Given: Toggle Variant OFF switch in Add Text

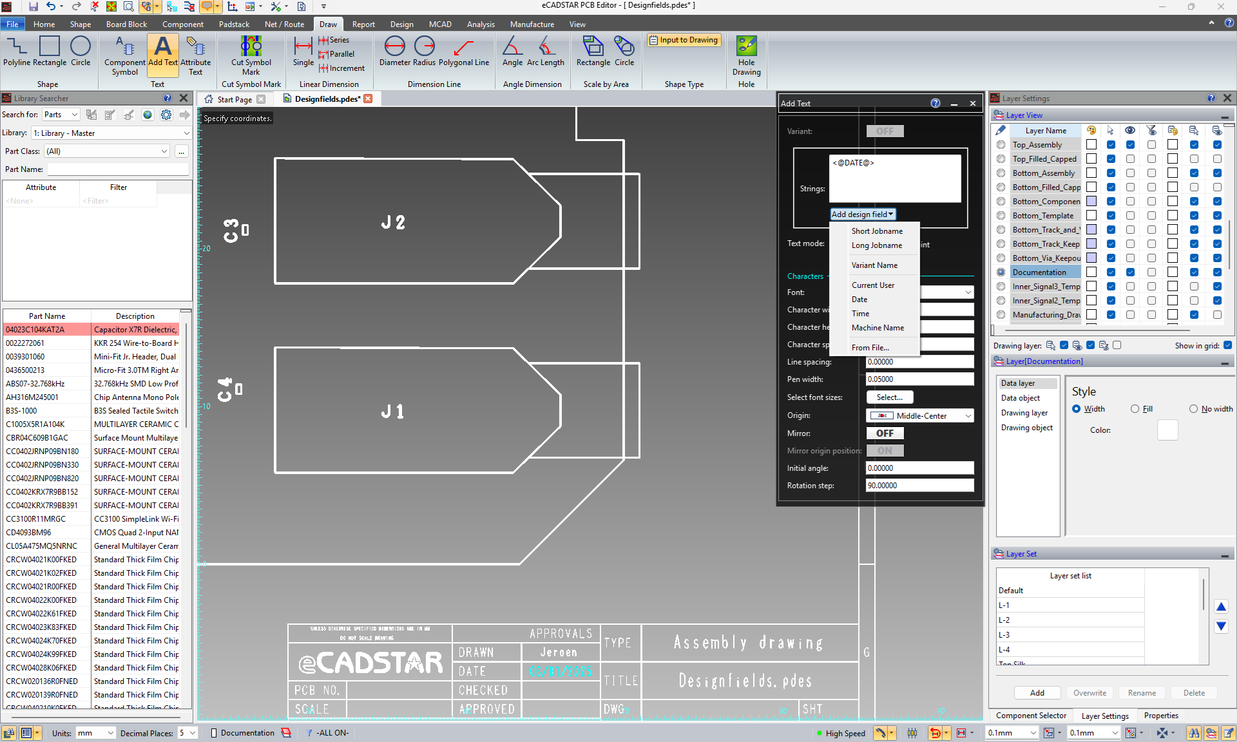Looking at the screenshot, I should point(885,131).
